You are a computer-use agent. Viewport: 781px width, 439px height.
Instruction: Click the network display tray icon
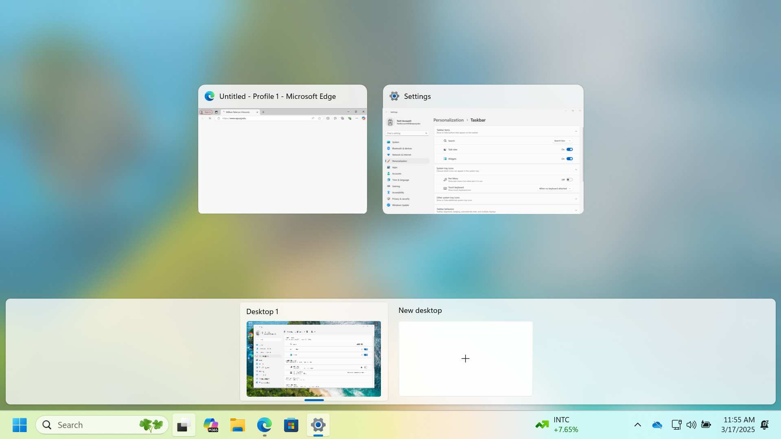[x=676, y=425]
